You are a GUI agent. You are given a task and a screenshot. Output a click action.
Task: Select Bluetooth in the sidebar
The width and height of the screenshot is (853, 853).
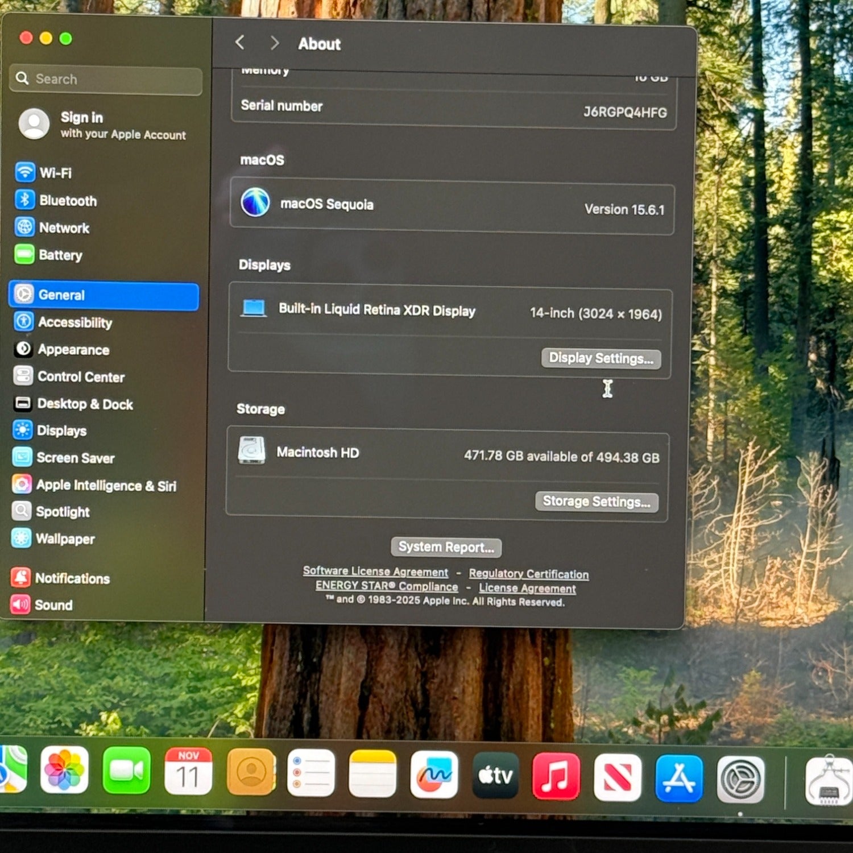tap(67, 201)
